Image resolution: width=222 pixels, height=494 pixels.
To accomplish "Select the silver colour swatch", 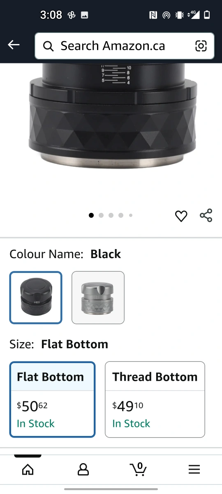I will coord(98,298).
